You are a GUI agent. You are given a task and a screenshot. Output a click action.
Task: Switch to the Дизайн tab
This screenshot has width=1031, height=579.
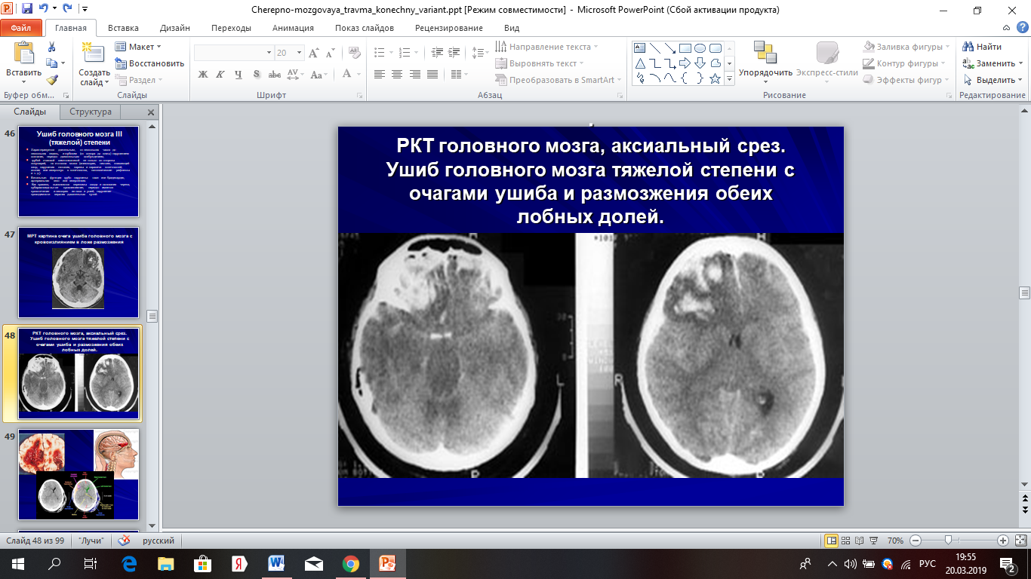[x=175, y=28]
